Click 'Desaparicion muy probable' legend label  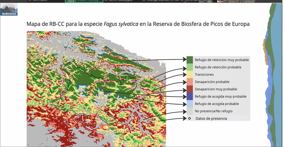[216, 89]
